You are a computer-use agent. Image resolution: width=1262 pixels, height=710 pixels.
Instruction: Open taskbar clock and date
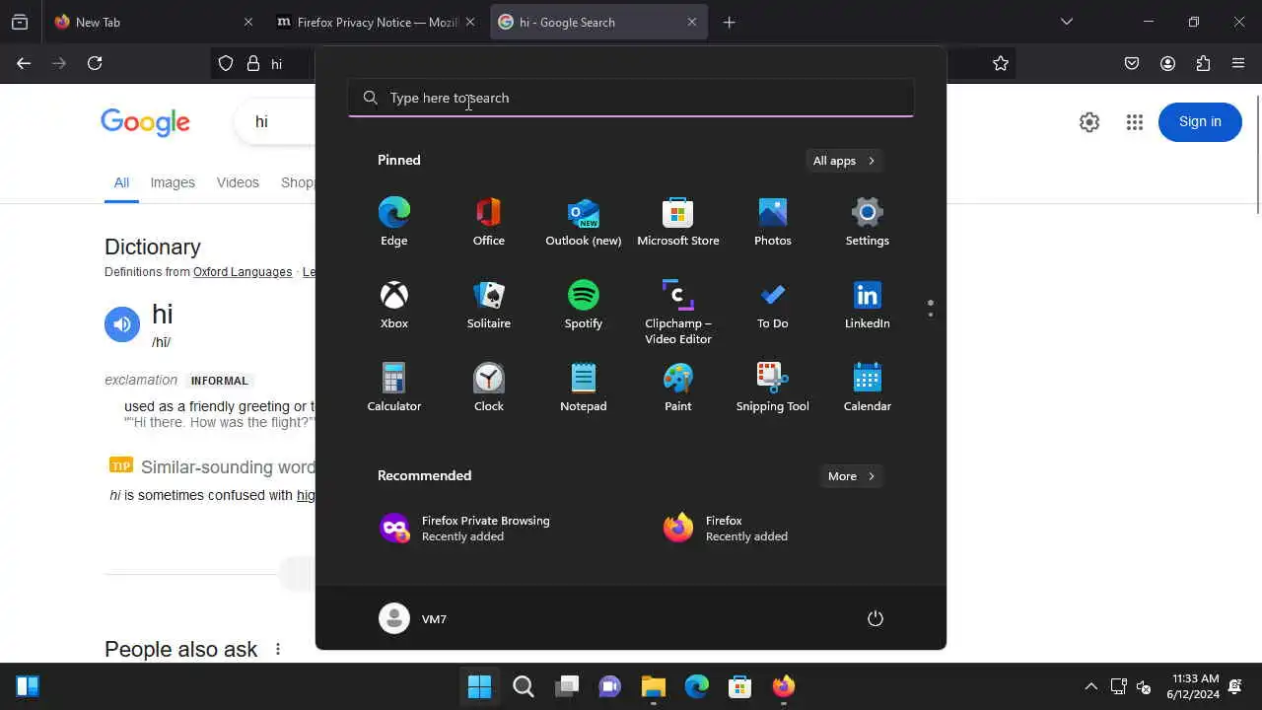tap(1195, 686)
